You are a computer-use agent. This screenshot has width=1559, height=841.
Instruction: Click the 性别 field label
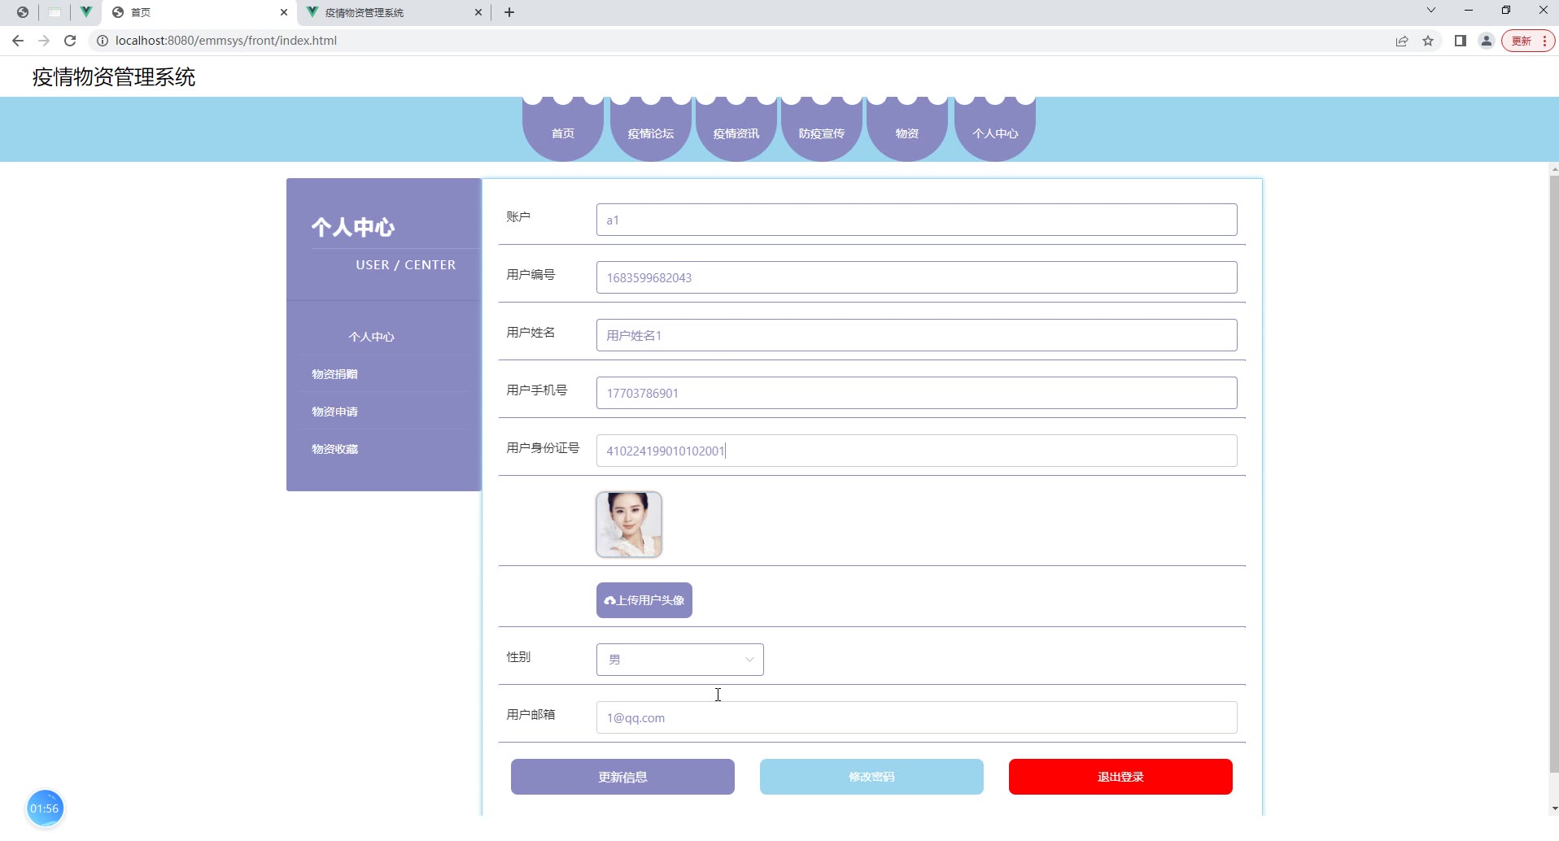pyautogui.click(x=518, y=657)
